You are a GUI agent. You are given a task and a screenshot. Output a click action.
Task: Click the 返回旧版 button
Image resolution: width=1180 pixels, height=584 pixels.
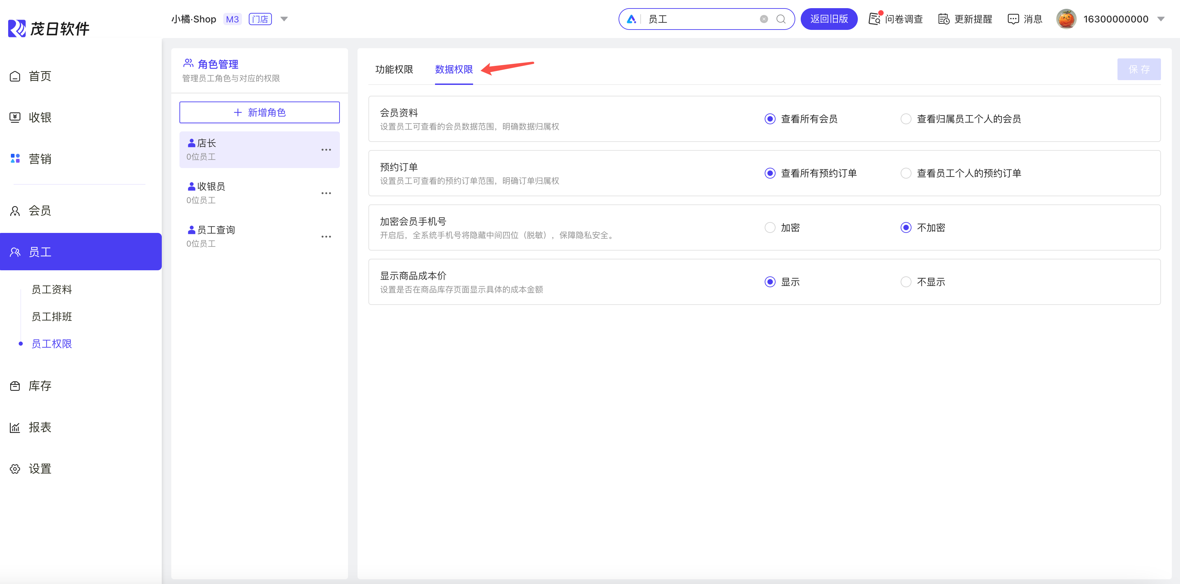click(829, 19)
